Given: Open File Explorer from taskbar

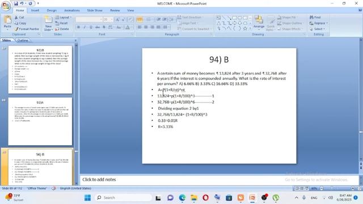Looking at the screenshot, I should pos(194,198).
